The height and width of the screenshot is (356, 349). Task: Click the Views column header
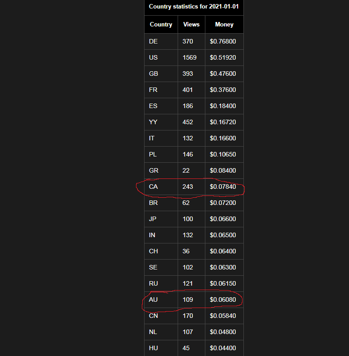pos(192,25)
